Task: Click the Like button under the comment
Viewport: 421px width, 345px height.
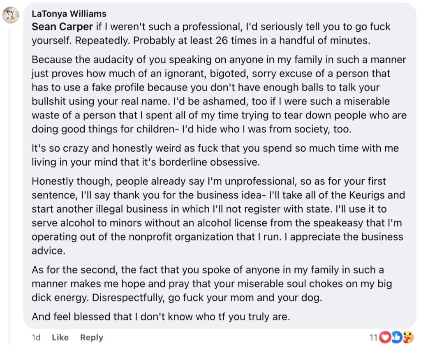Action: point(60,338)
